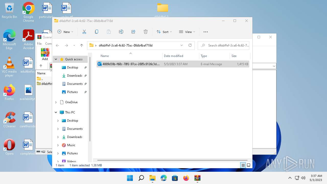Click the clock showing 3:37 AM
The width and height of the screenshot is (327, 184).
(x=316, y=176)
